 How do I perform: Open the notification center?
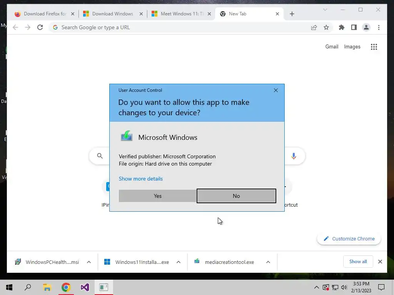[x=381, y=287]
